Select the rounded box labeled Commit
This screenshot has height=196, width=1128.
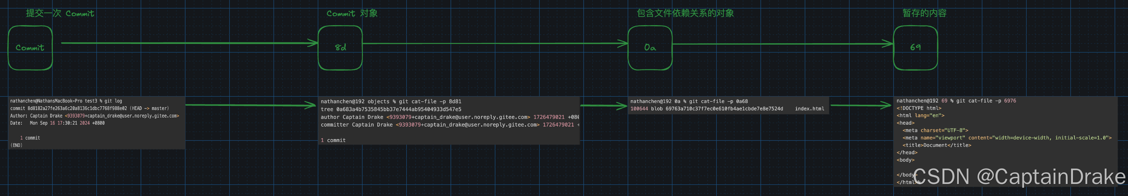coord(30,48)
